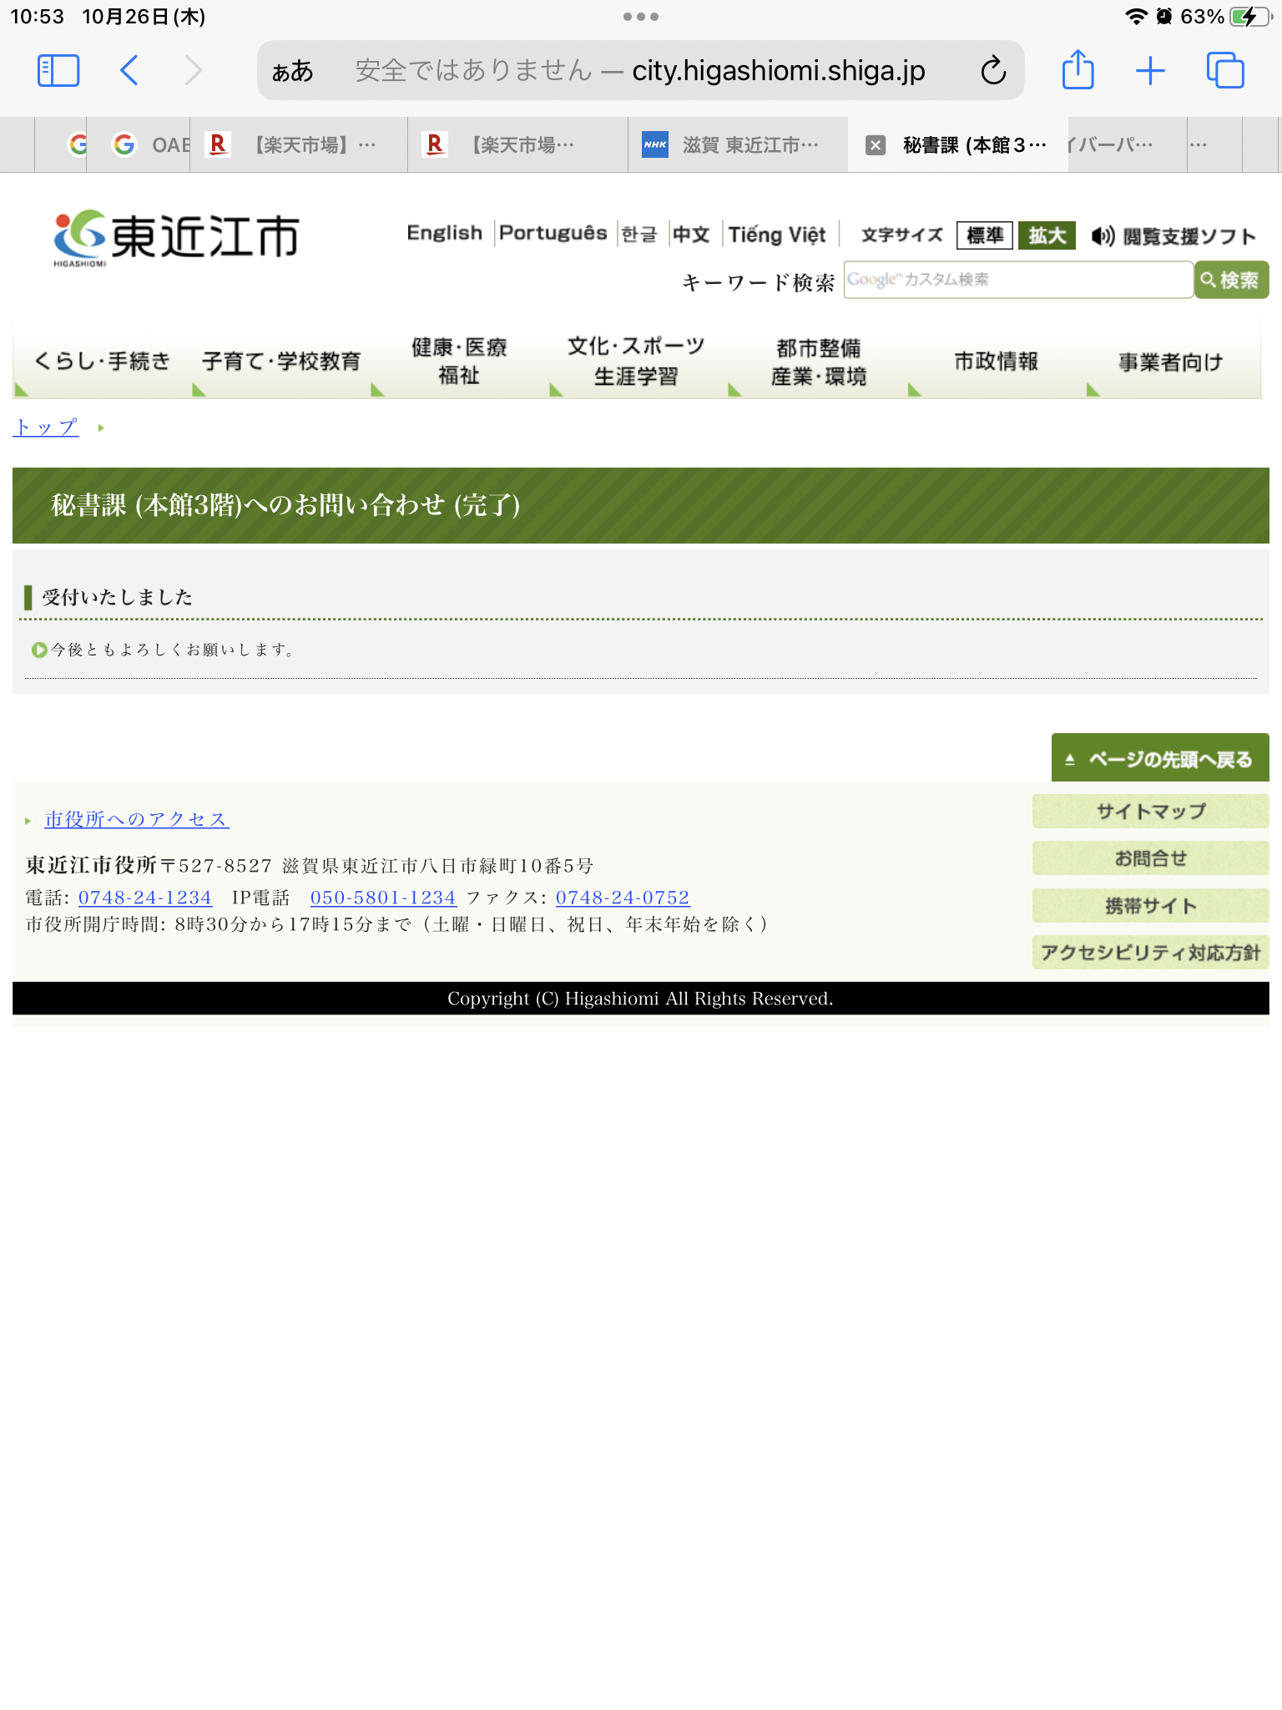1282x1710 pixels.
Task: Open the 閲覧支援ソフト reading support
Action: click(x=1173, y=236)
